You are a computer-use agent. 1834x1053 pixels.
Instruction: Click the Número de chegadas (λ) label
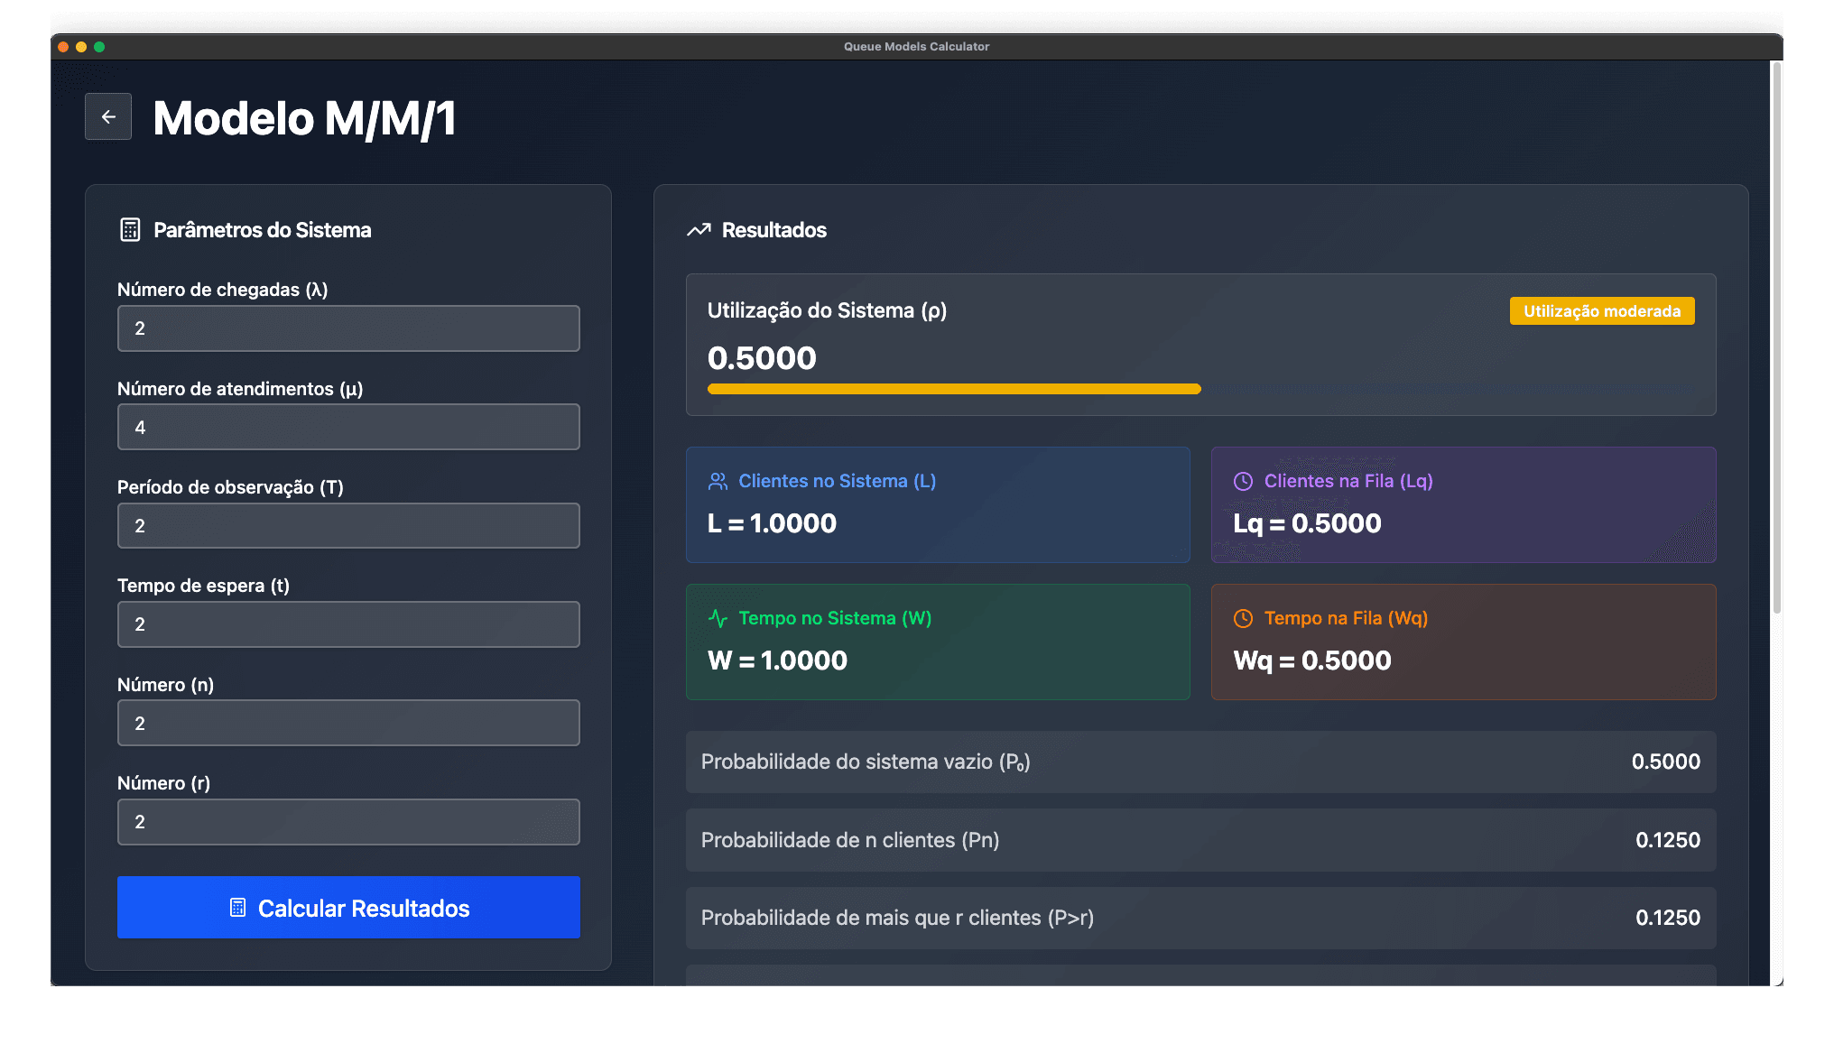[222, 290]
